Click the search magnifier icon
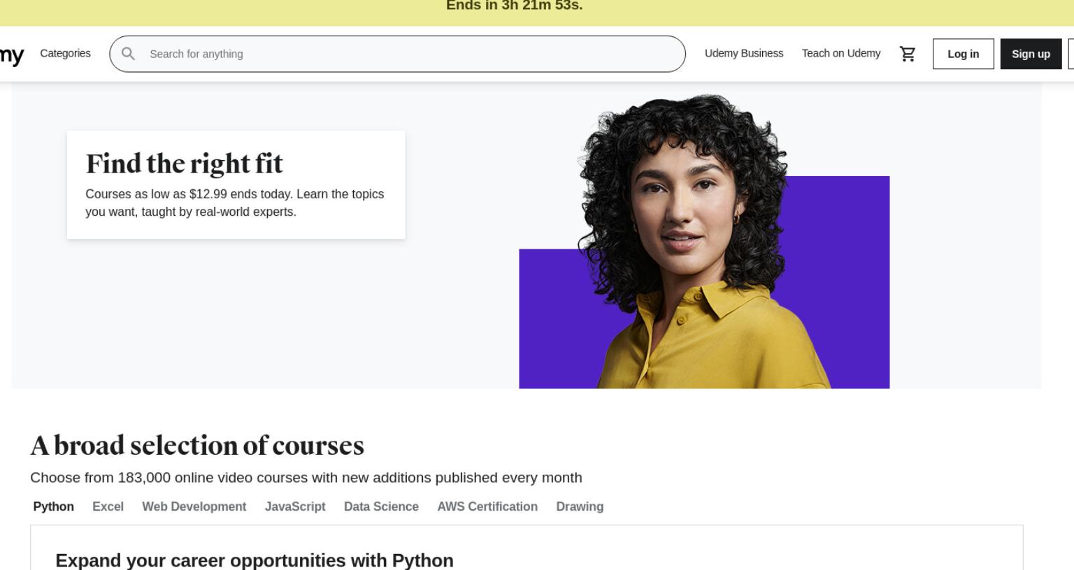 click(128, 54)
